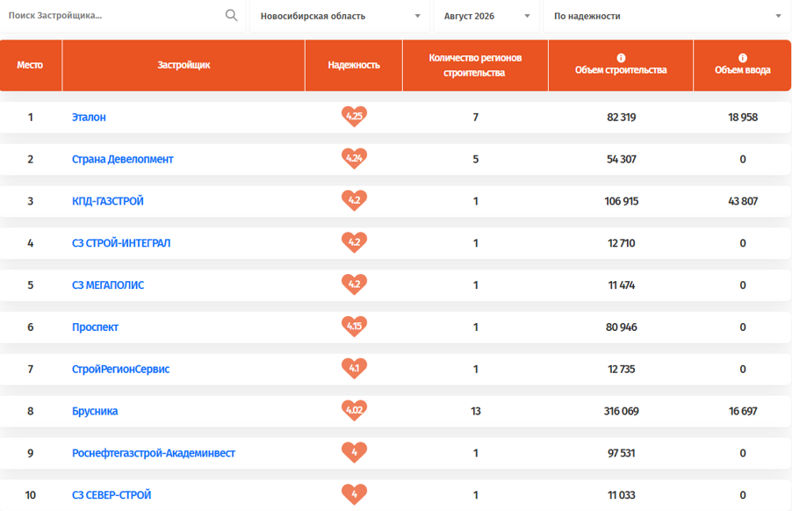
Task: Click the heart rating for СЗ МЕГАПОЛИС
Action: pyautogui.click(x=354, y=284)
